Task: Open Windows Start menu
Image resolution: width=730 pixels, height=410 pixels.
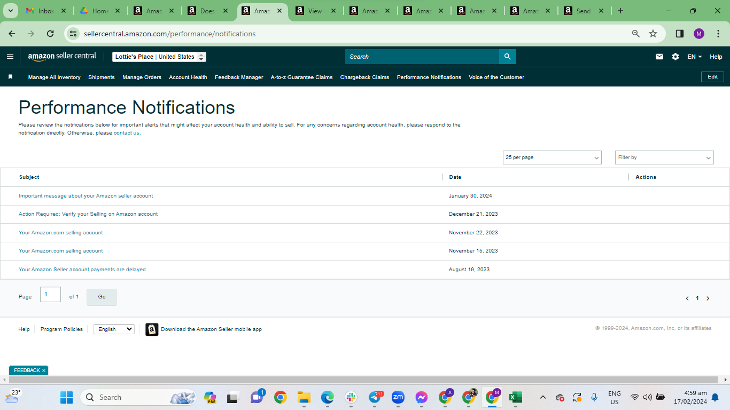Action: point(67,397)
